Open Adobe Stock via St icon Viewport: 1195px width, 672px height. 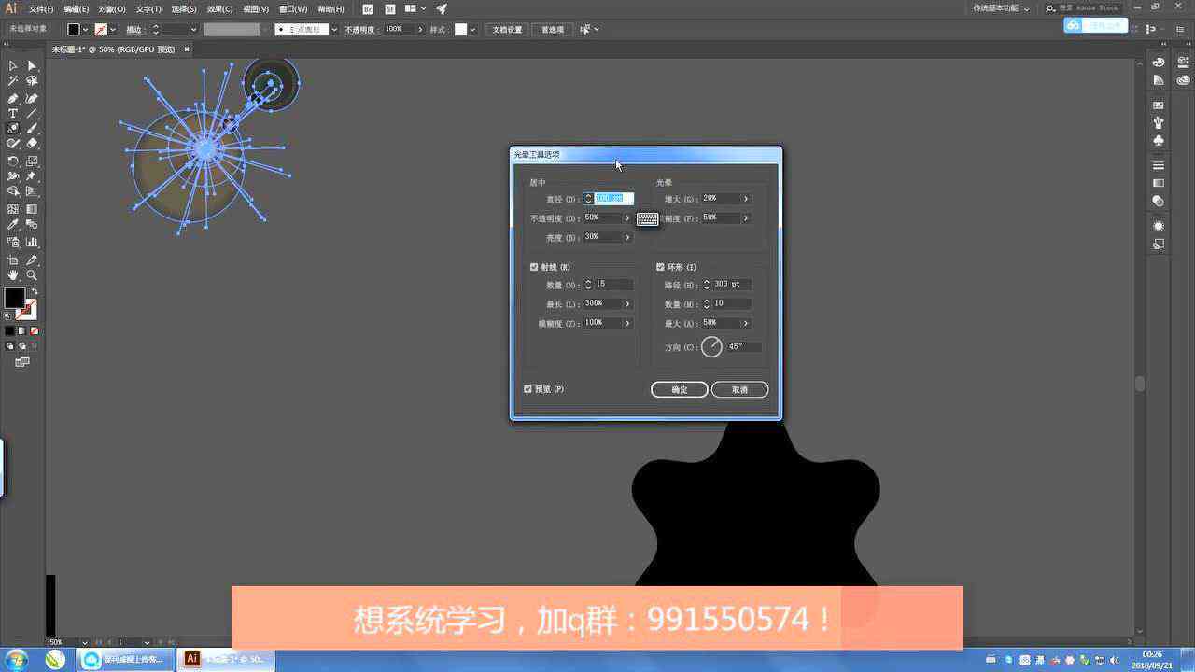coord(389,8)
